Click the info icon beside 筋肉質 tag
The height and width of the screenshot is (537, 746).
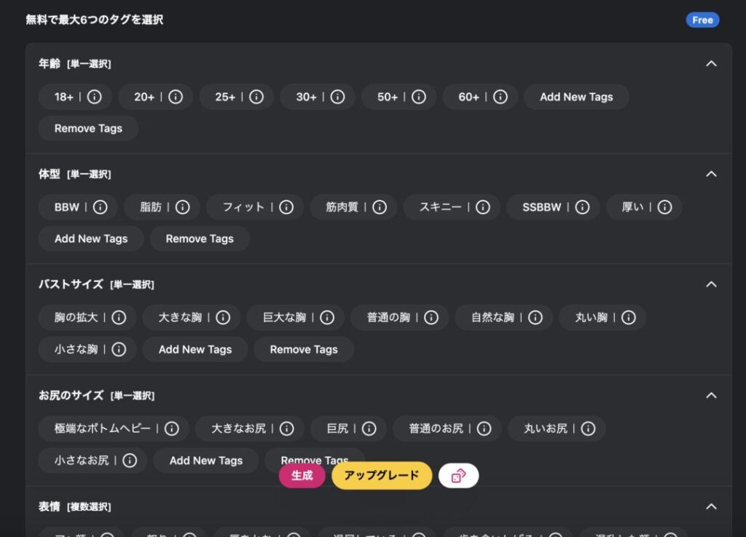(x=380, y=207)
